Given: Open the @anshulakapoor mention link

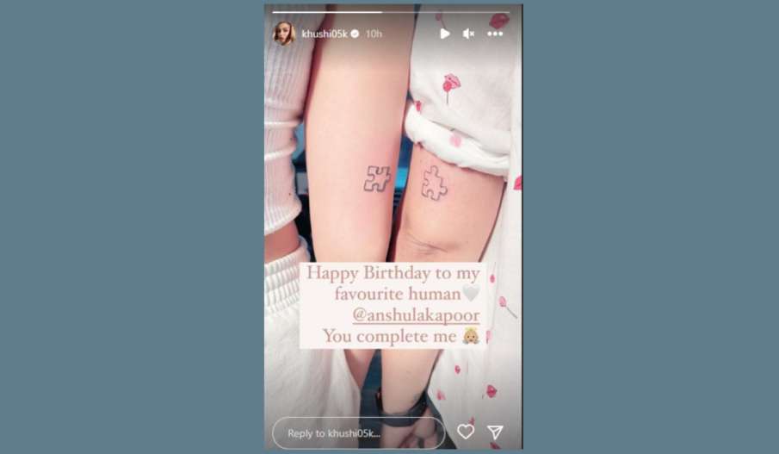Looking at the screenshot, I should [x=416, y=315].
